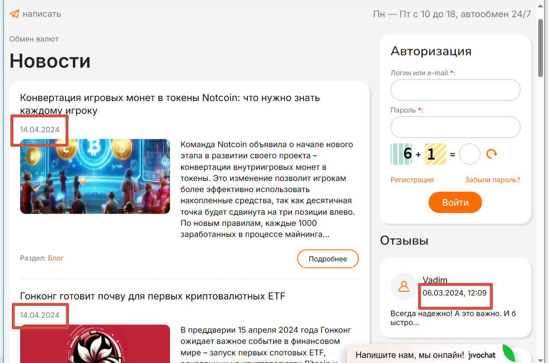This screenshot has height=363, width=548.
Task: Click the vertical page scrollbar thumb
Action: pyautogui.click(x=542, y=48)
